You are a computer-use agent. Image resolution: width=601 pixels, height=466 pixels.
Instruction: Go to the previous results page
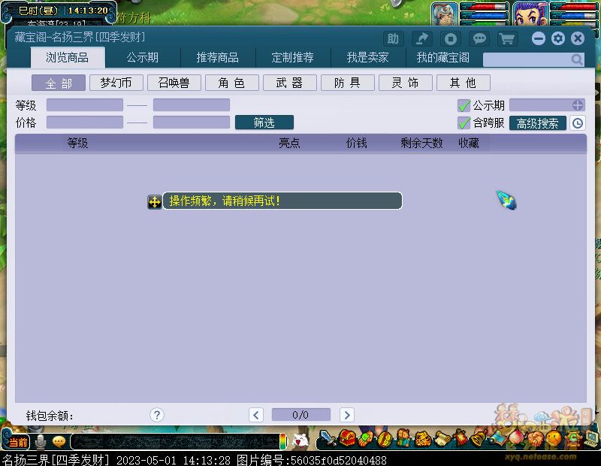click(256, 415)
